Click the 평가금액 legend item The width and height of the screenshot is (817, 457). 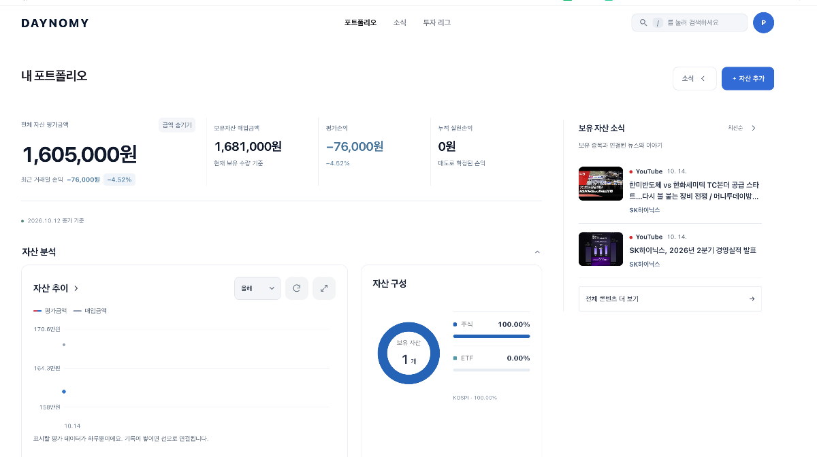pos(50,310)
